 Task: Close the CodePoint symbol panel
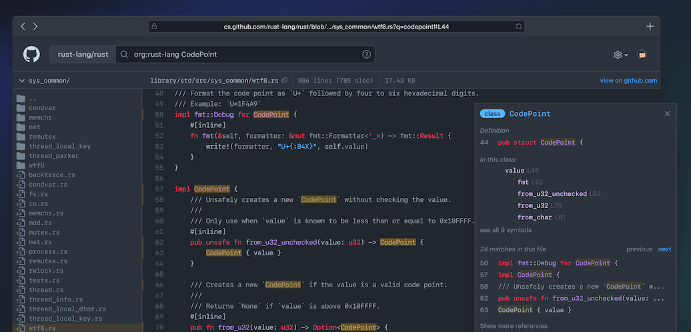(667, 114)
